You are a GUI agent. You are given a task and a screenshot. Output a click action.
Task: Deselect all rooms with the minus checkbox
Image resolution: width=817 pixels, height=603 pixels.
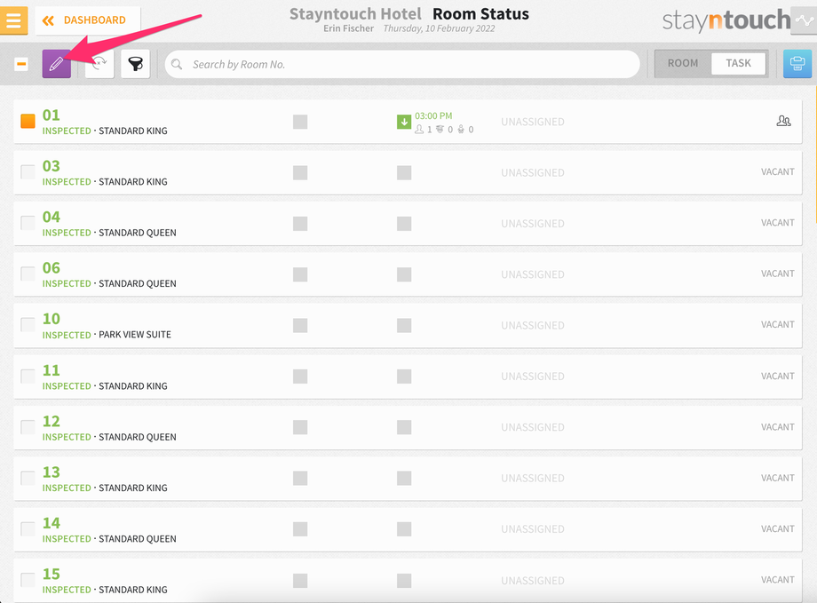tap(20, 64)
